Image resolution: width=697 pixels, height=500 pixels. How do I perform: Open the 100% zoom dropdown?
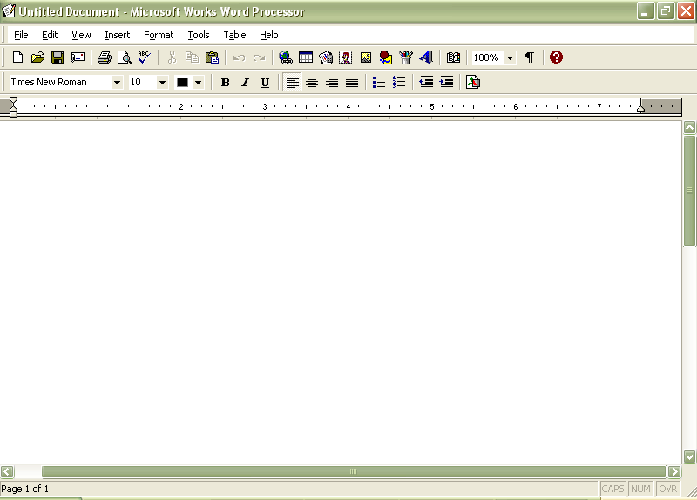pos(510,57)
